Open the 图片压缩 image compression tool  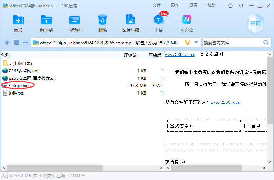[131, 19]
